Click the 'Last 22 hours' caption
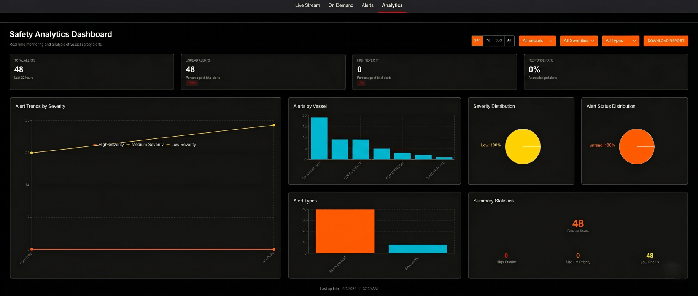The height and width of the screenshot is (296, 698). 24,78
